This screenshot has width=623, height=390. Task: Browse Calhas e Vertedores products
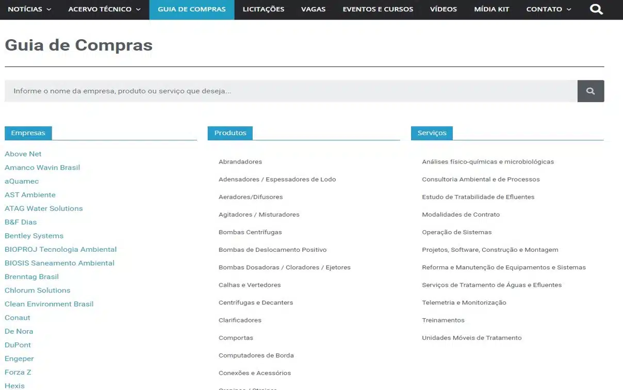(250, 285)
